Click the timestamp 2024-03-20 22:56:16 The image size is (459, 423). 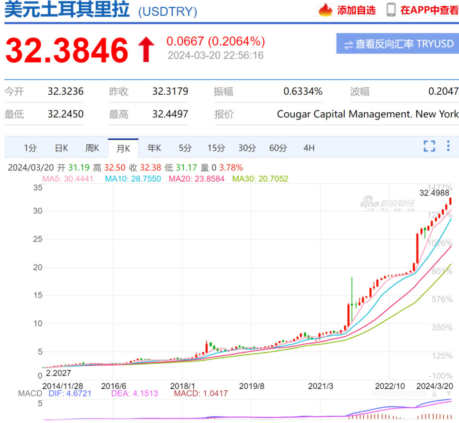coord(215,55)
